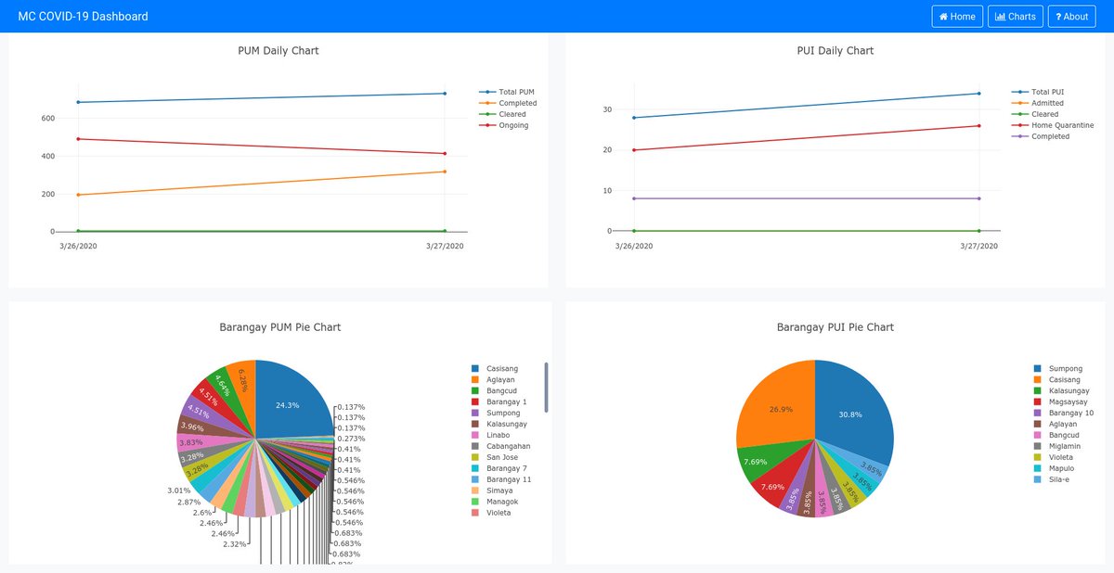
Task: Click Cabangahan in the PUM pie legend
Action: pos(509,446)
